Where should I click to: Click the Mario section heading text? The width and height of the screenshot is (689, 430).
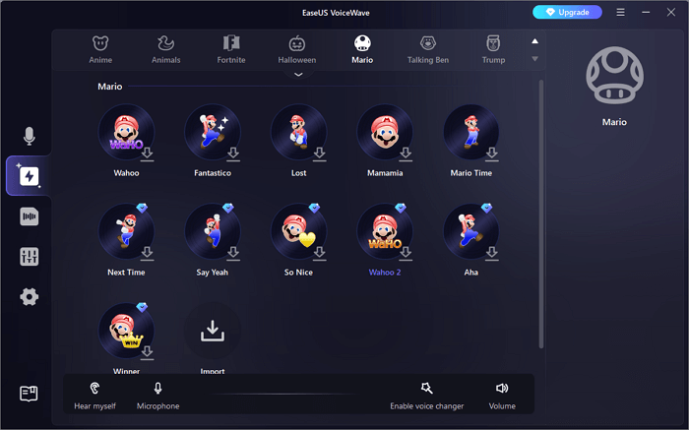click(x=110, y=87)
